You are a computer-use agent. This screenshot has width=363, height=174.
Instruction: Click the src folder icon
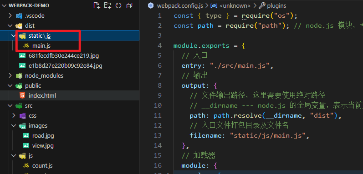click(x=19, y=106)
